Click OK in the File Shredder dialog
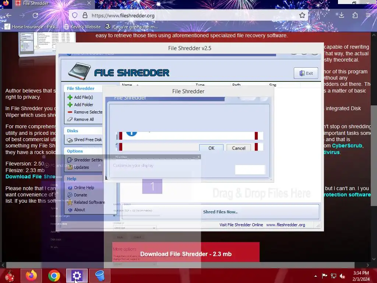This screenshot has height=283, width=377. click(x=211, y=148)
